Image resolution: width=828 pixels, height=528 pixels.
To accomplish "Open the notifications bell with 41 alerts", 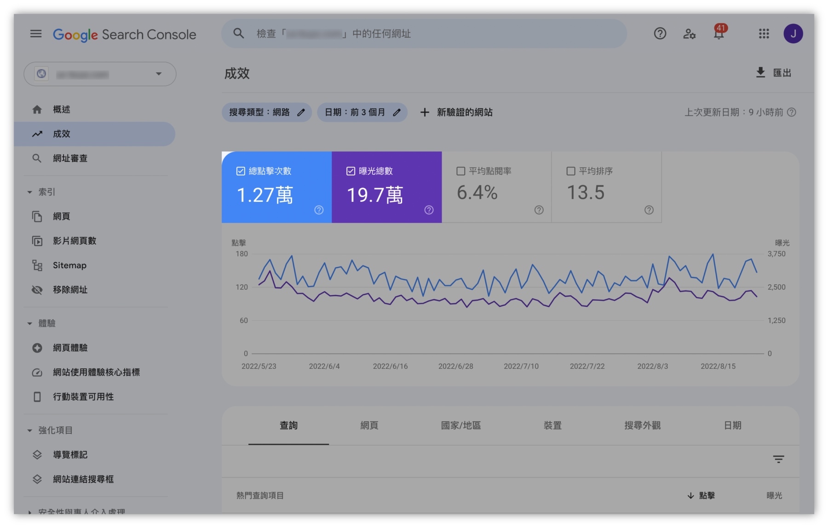I will point(719,34).
